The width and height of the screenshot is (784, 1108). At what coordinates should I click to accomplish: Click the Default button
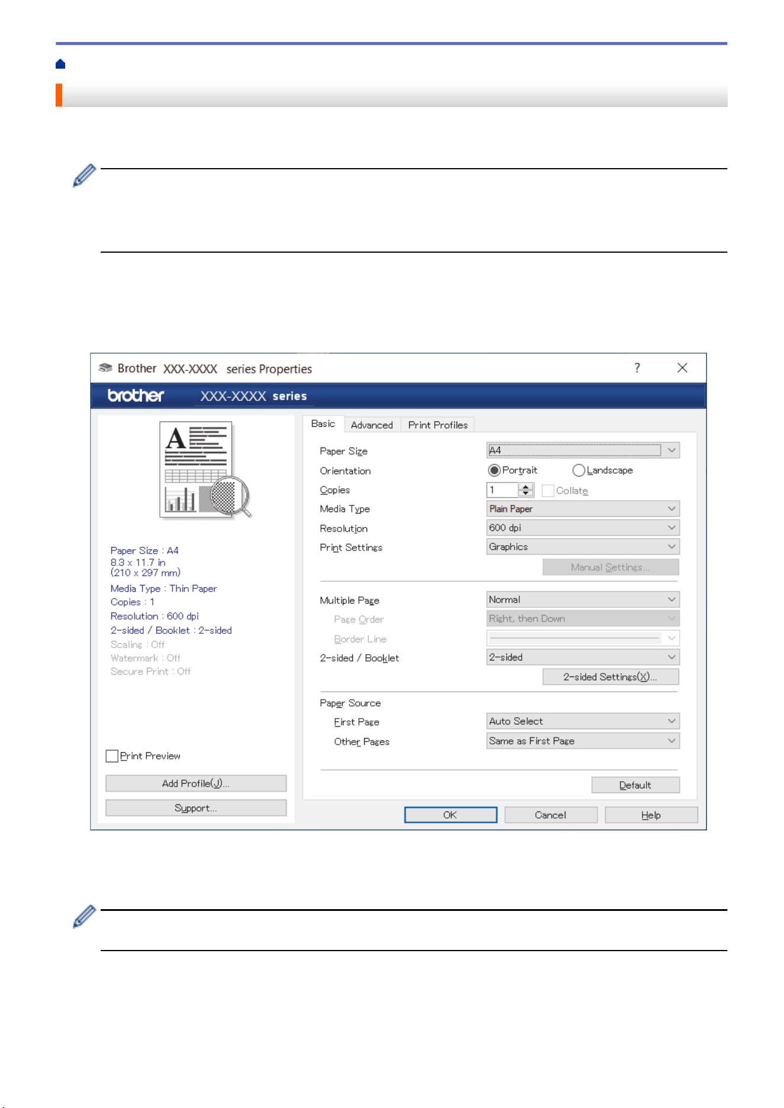pyautogui.click(x=635, y=785)
